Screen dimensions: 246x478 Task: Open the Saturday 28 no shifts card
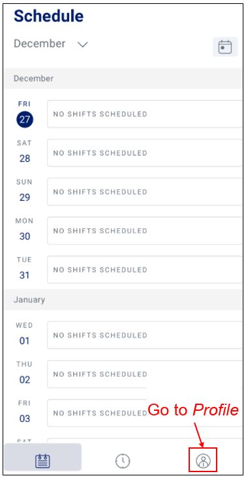tap(145, 153)
